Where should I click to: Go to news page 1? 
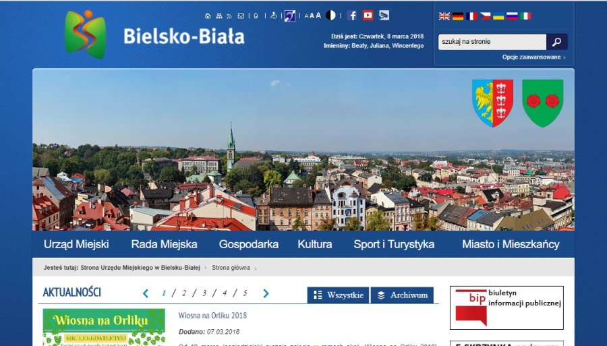pos(164,293)
